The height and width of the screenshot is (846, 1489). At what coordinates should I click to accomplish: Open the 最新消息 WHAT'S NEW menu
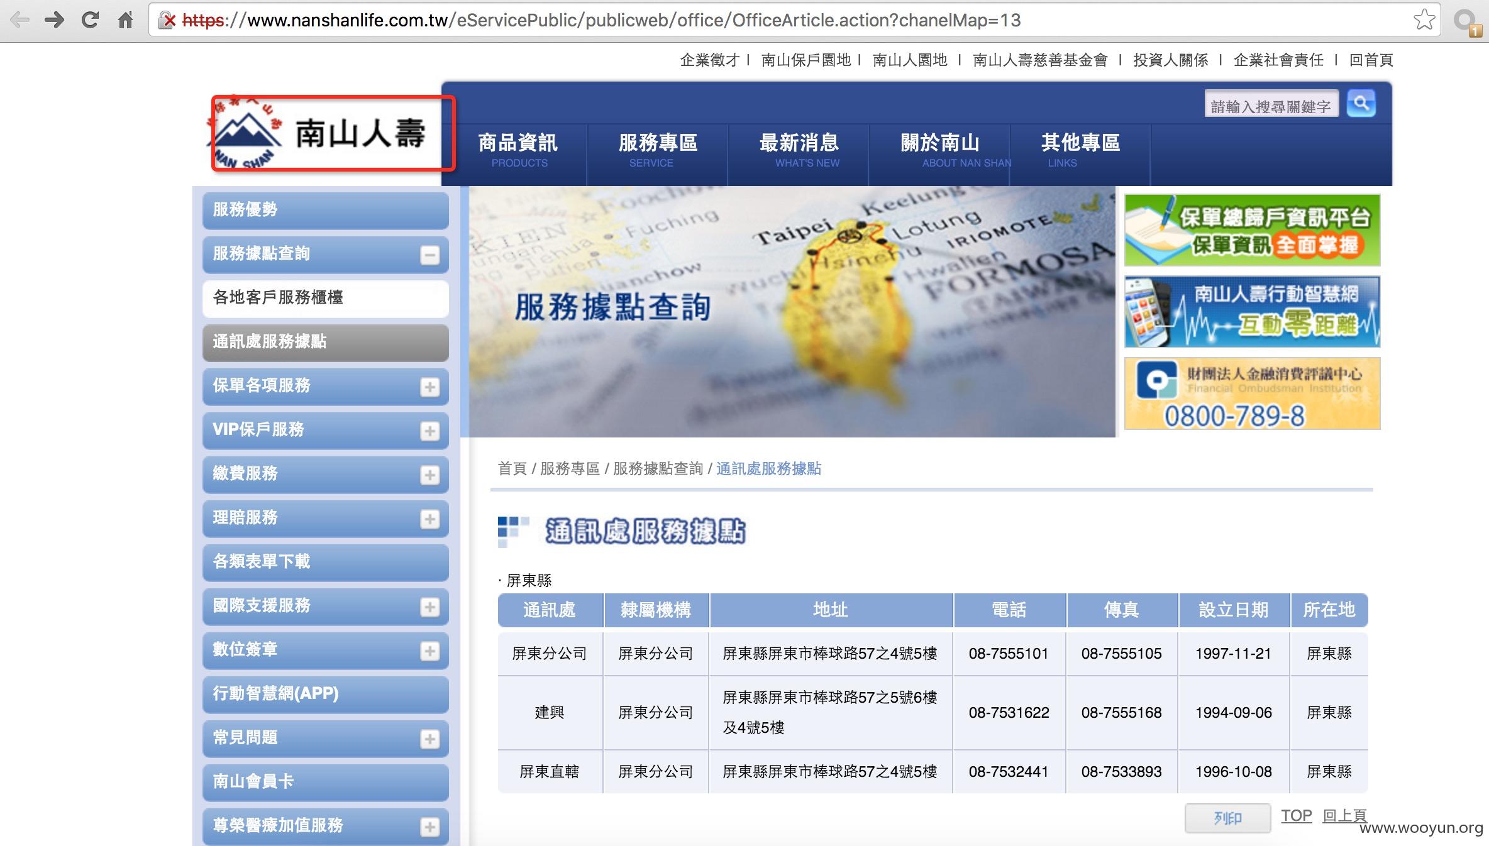point(799,150)
